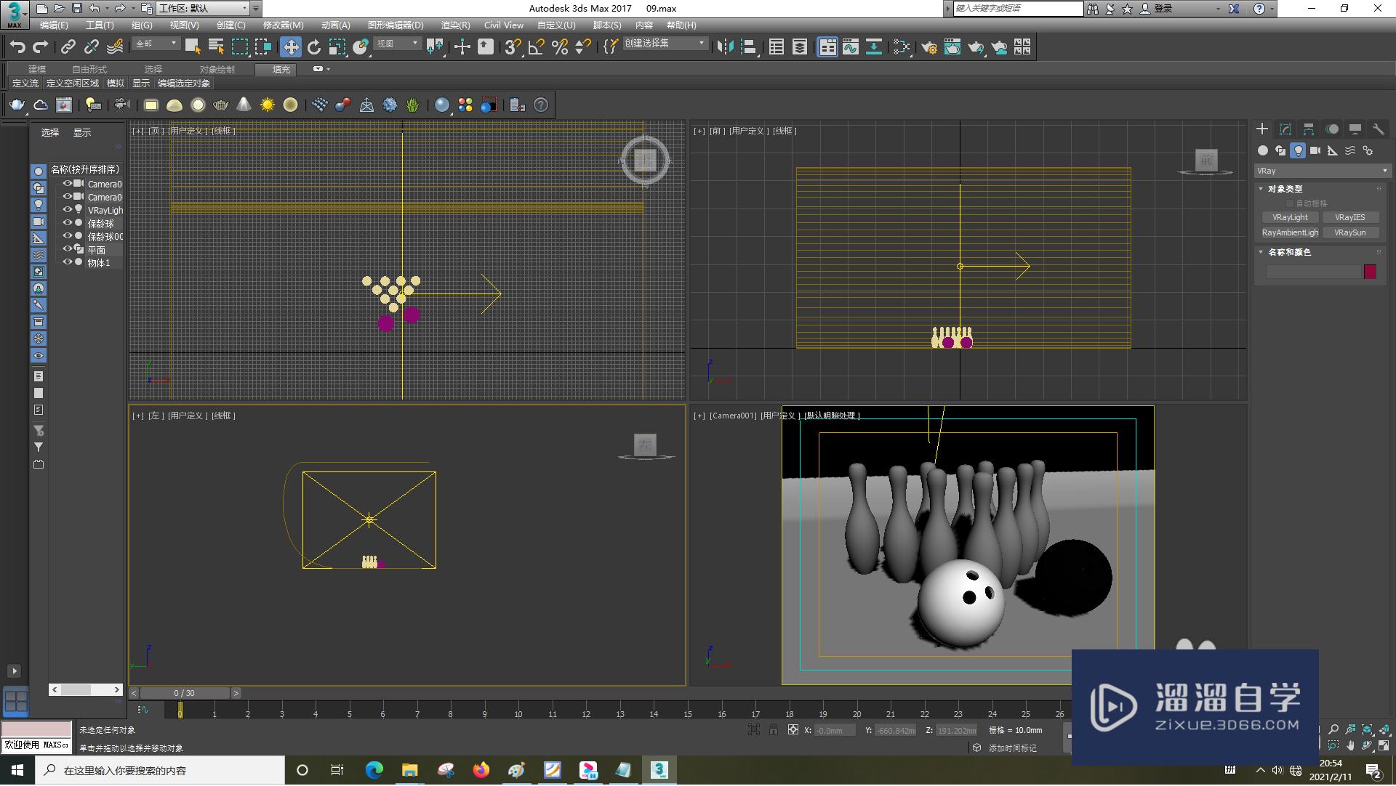
Task: Toggle Display Geometry filter in Scene Explorer
Action: (x=39, y=171)
